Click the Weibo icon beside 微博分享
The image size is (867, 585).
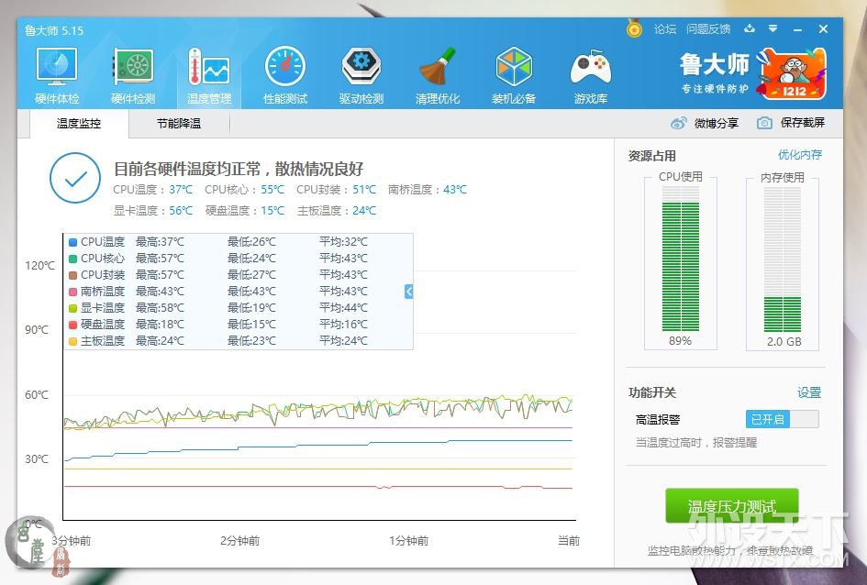click(x=678, y=123)
